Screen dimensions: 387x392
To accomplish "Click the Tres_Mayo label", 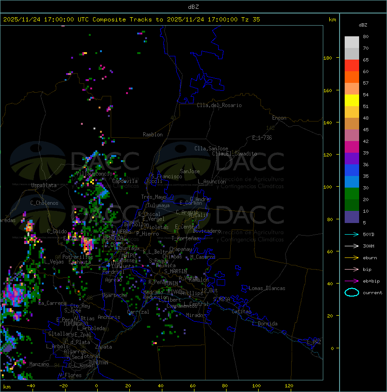I will 153,197.
